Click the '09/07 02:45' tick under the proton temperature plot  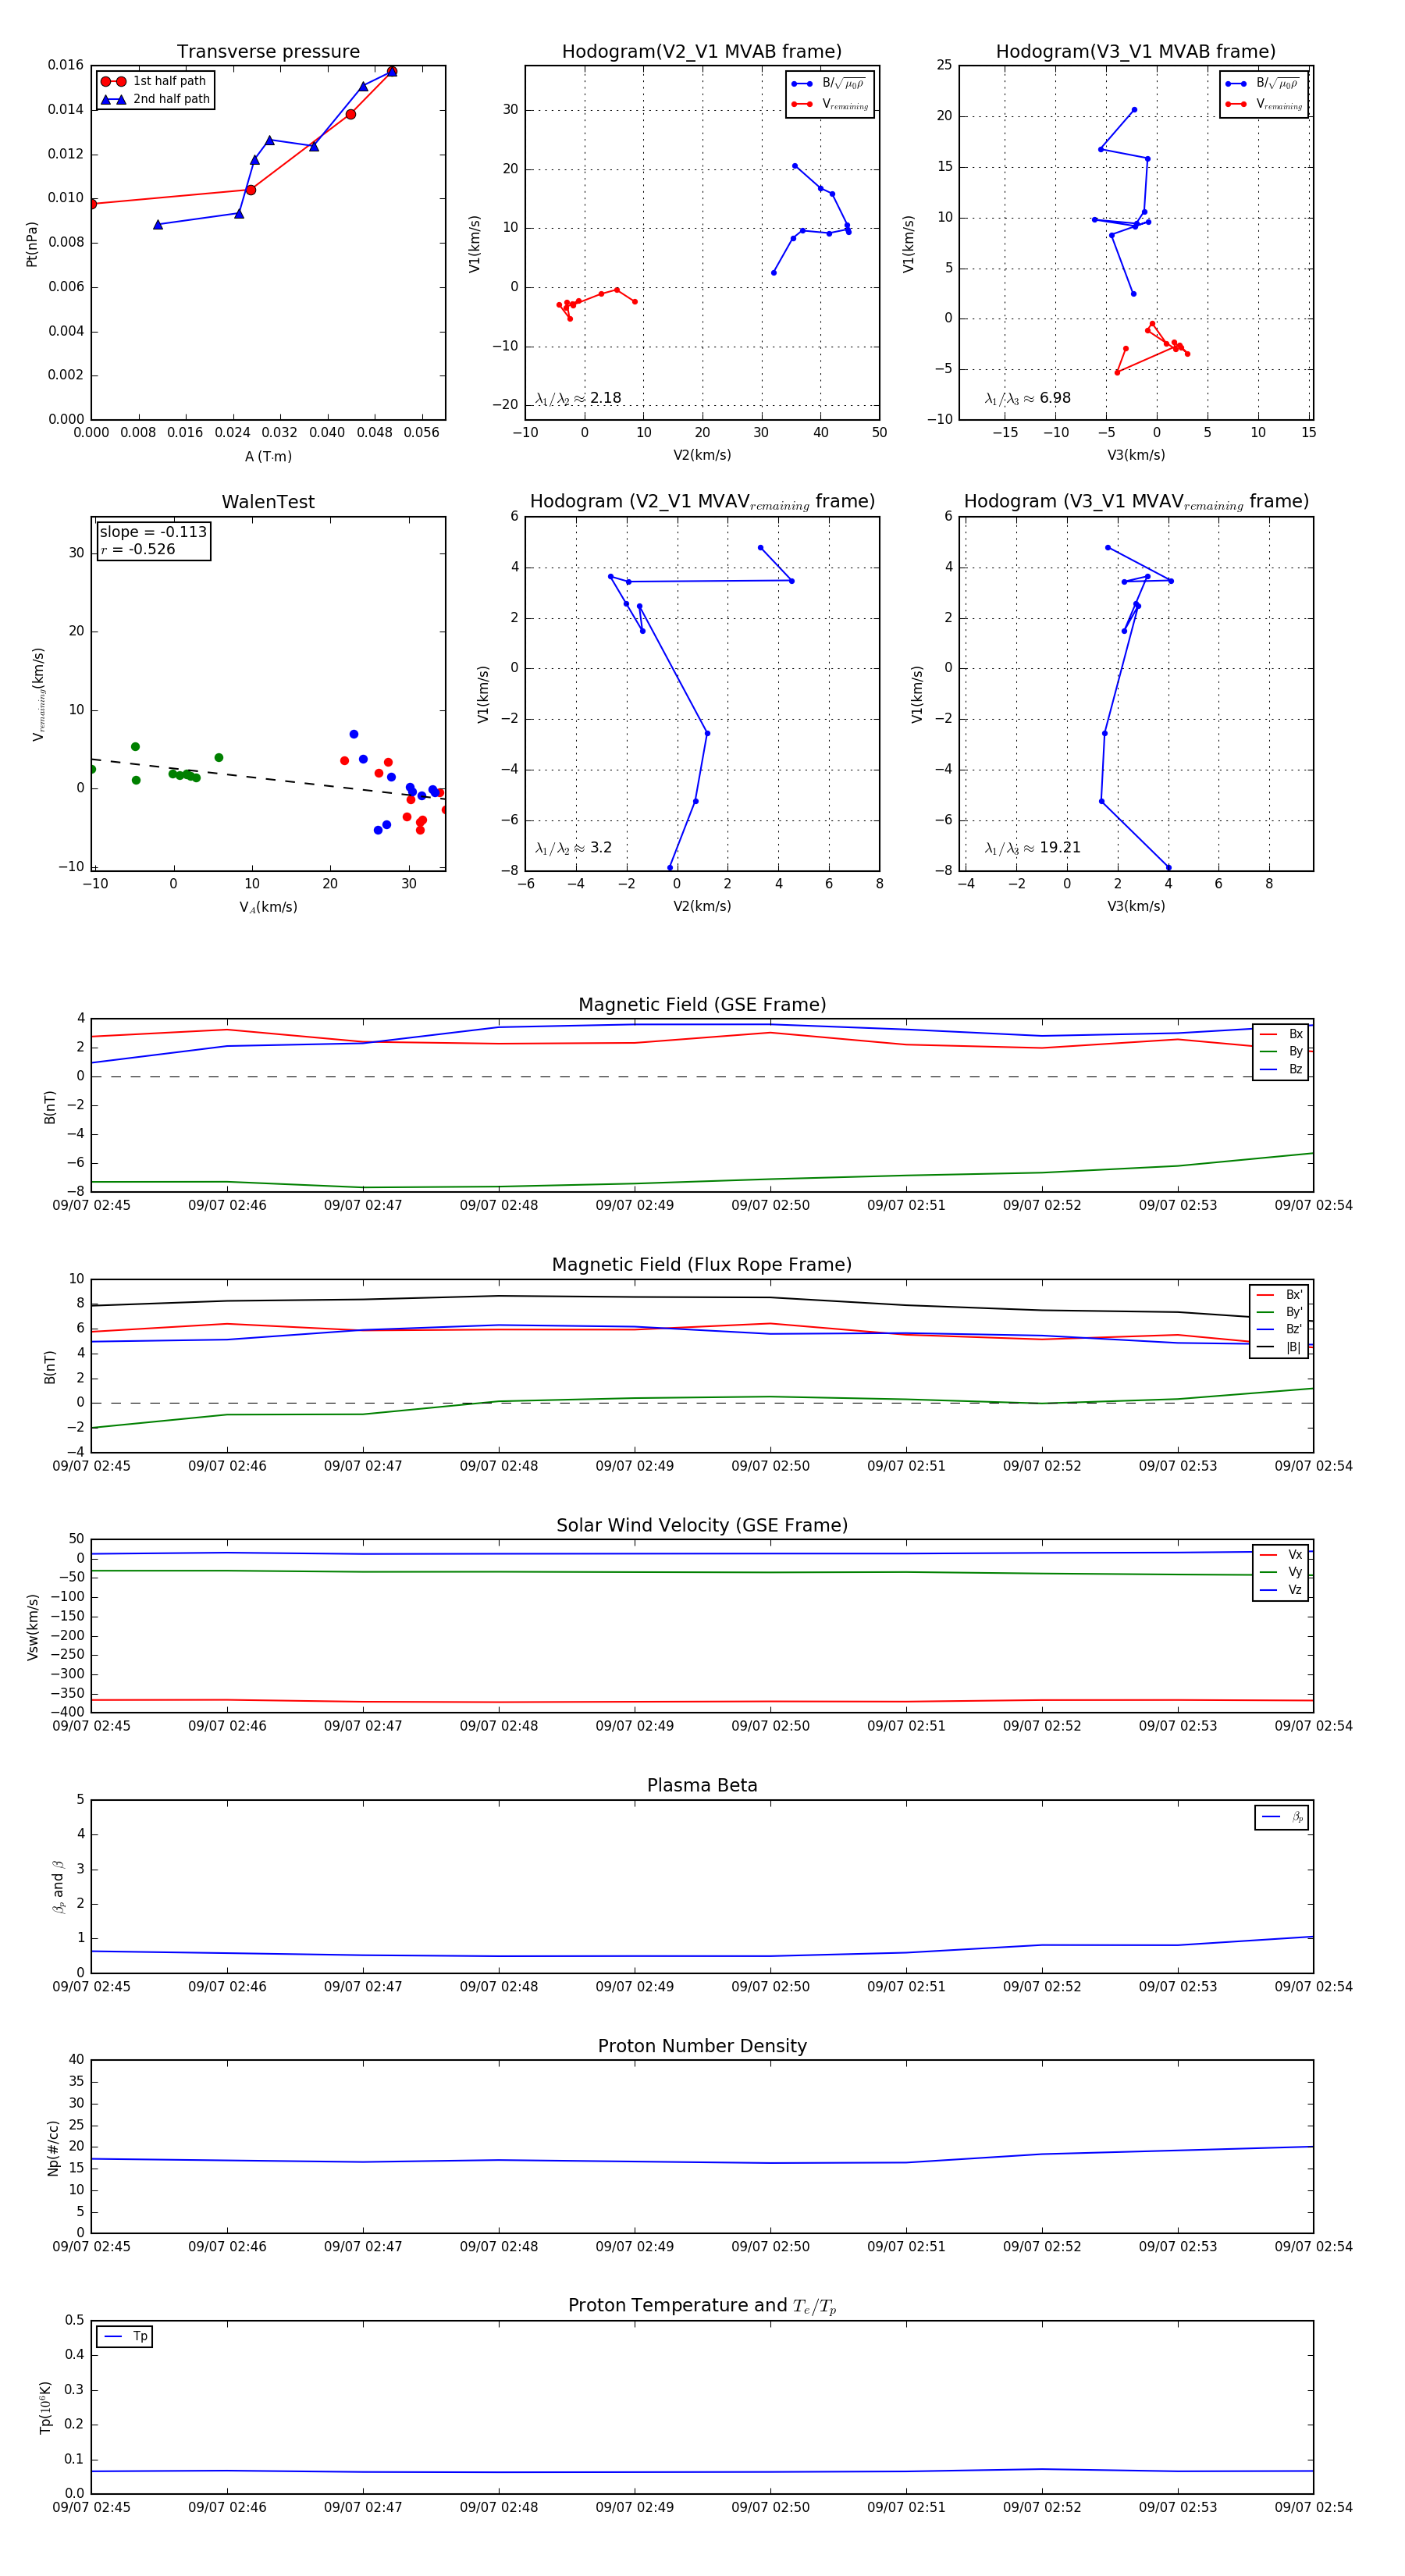(91, 2507)
